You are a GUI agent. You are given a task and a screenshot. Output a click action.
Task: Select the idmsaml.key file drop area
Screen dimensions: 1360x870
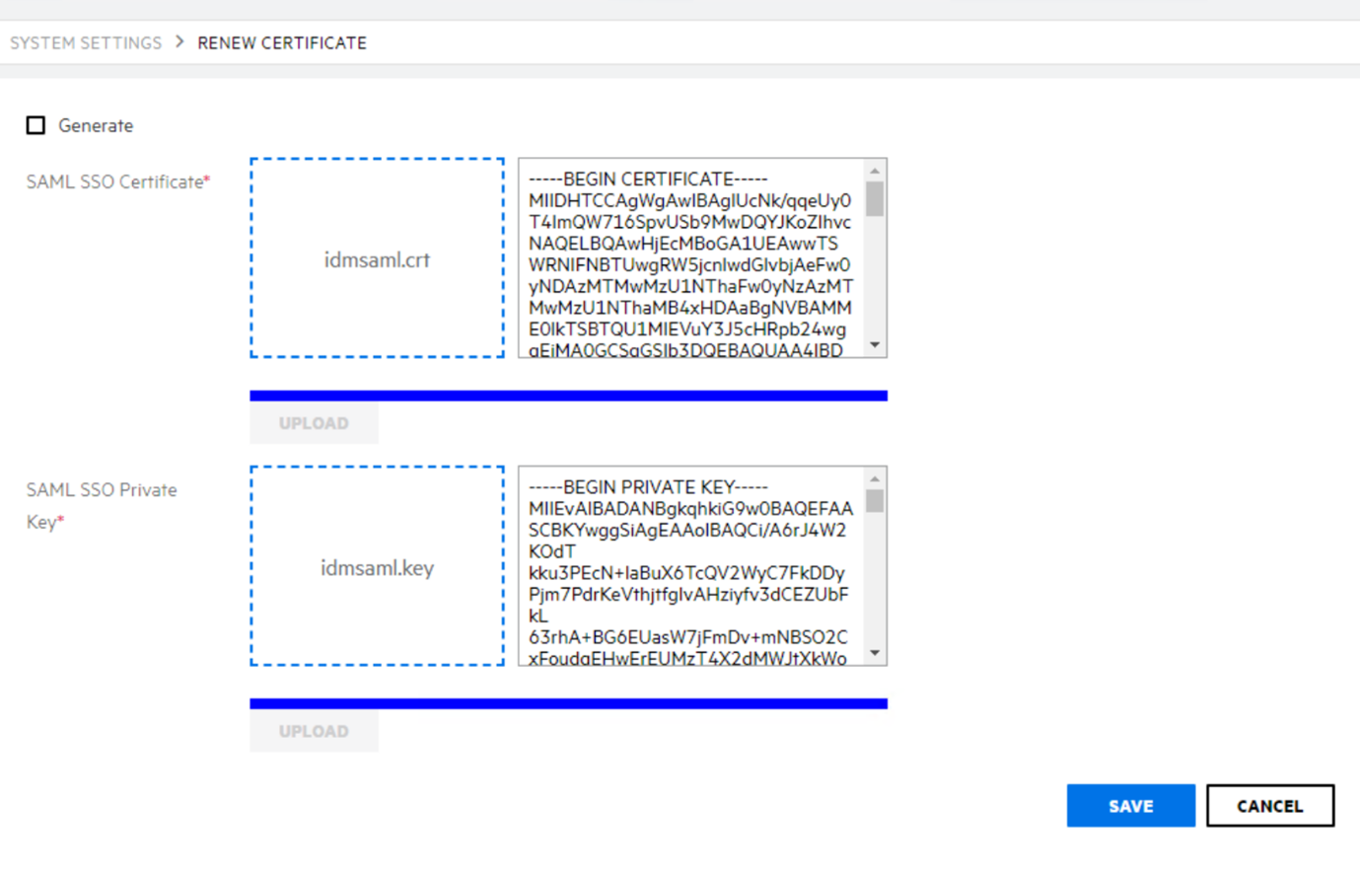tap(377, 566)
